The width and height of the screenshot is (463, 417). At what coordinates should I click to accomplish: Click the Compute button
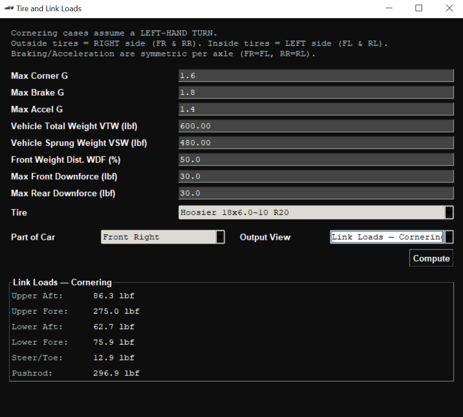tap(431, 258)
